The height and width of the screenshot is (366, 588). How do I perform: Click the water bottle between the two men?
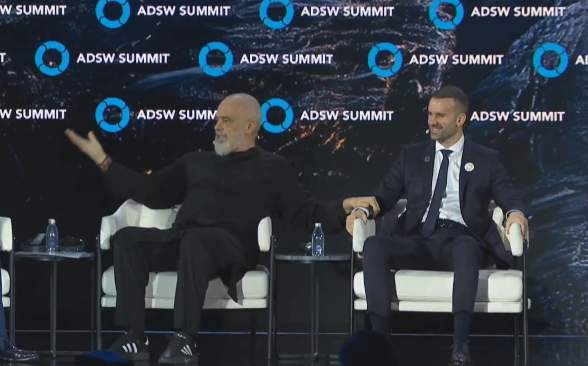(317, 240)
